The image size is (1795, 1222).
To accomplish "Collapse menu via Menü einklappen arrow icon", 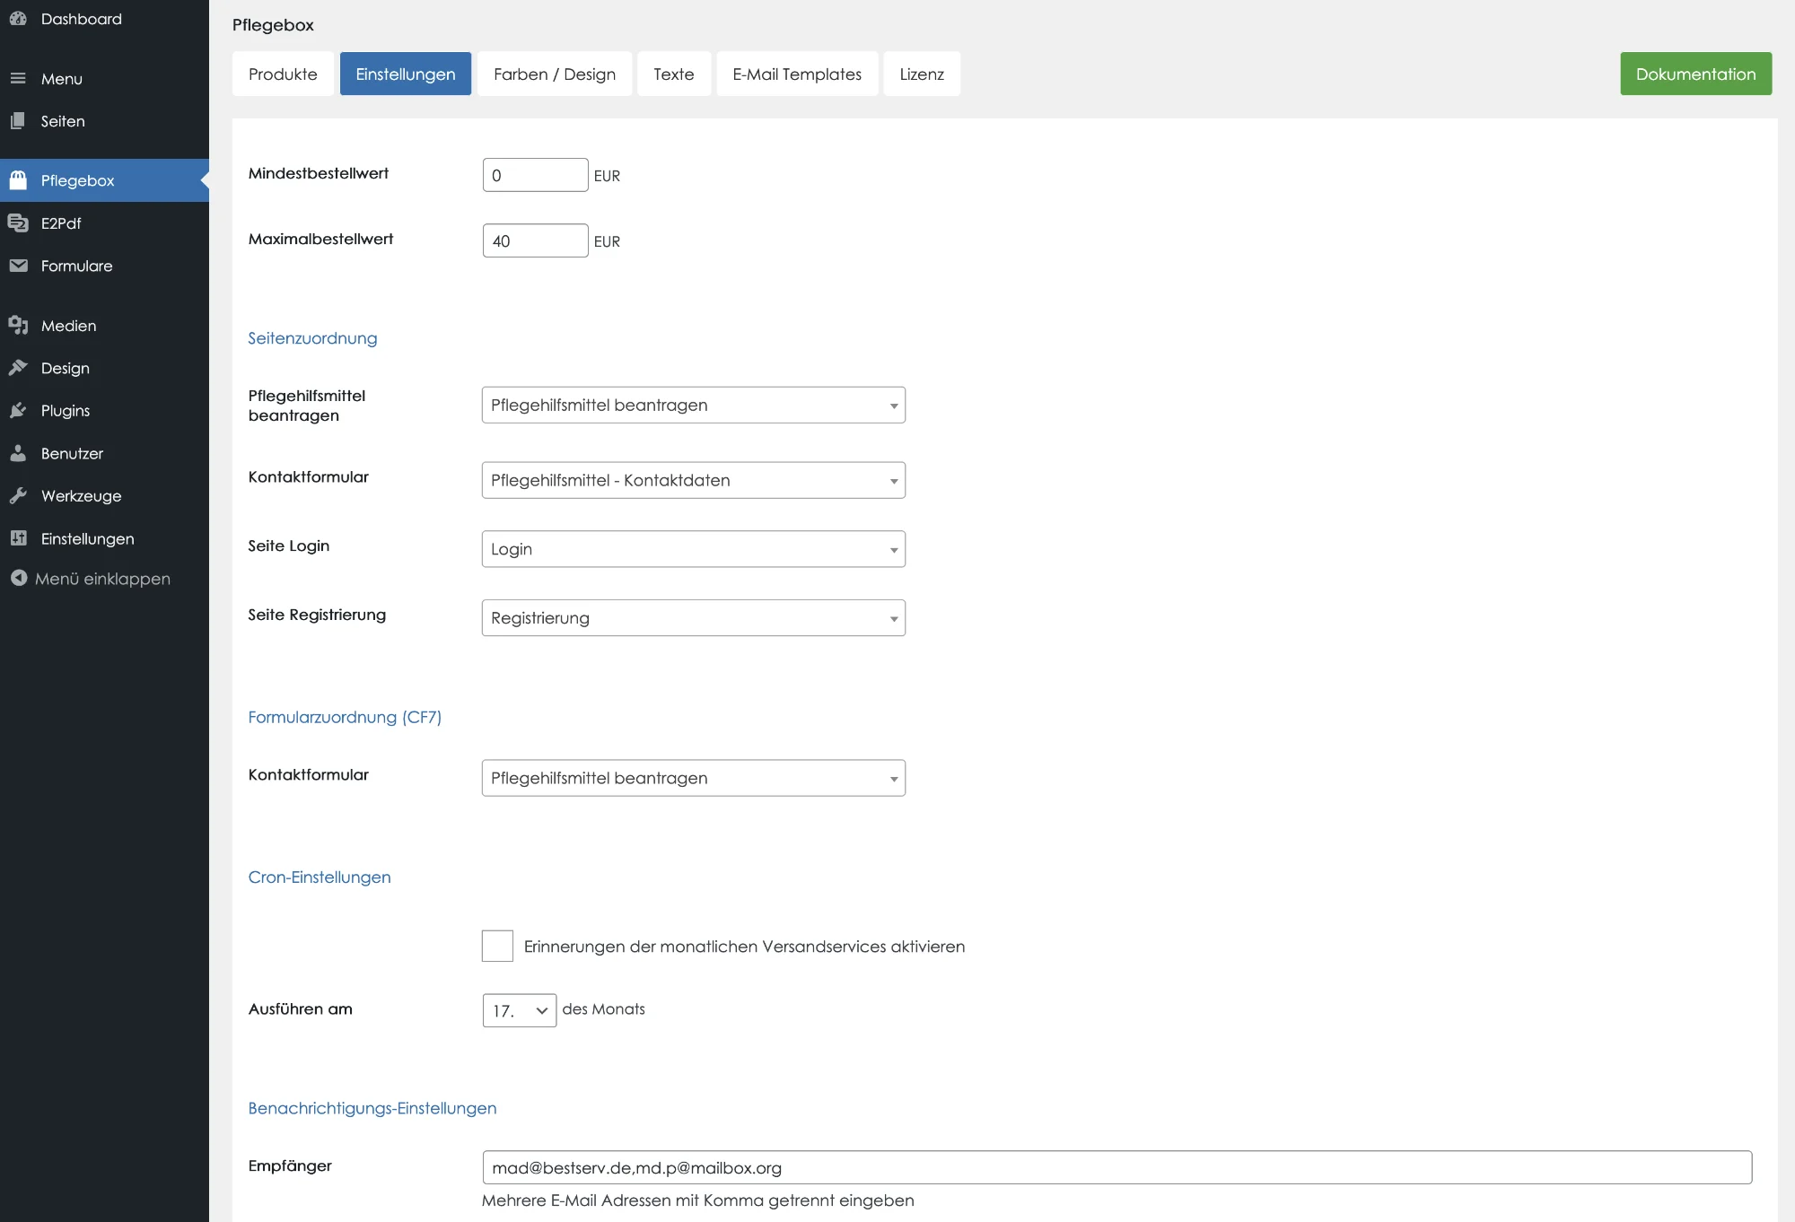I will [18, 578].
